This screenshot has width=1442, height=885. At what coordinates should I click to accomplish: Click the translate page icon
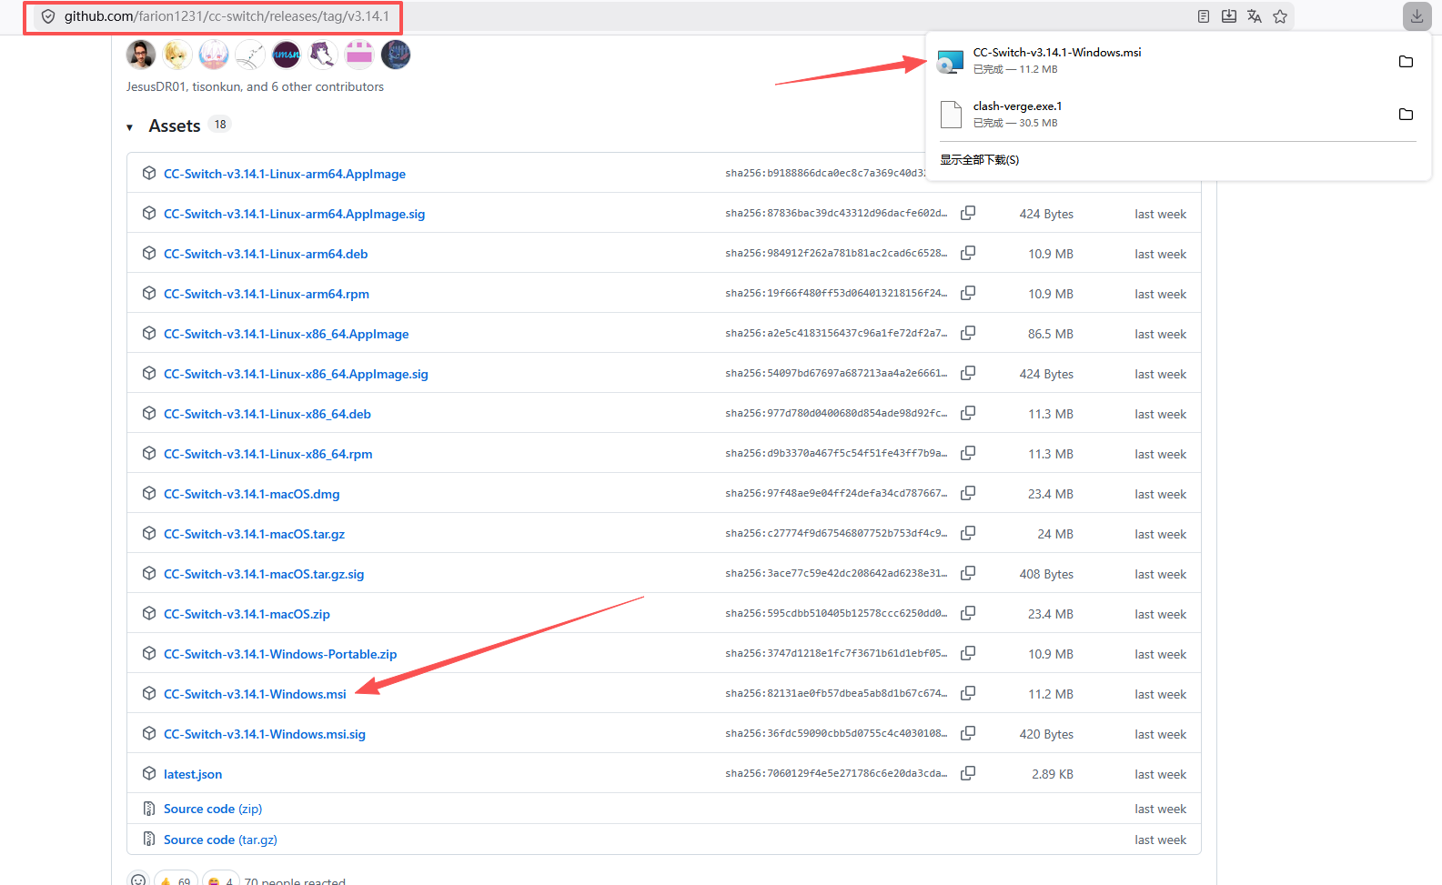tap(1255, 16)
